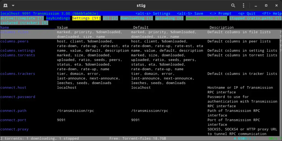Image resolution: width=282 pixels, height=141 pixels.
Task: Click 'localhost' in the Default column
Action: click(141, 88)
